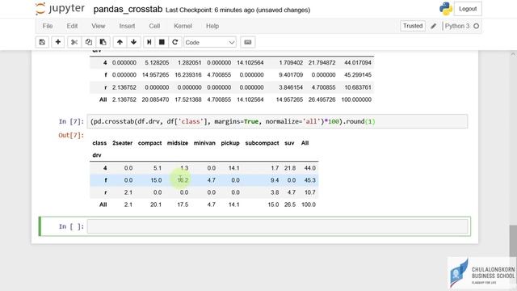Move selected cell down
The image size is (517, 291).
tap(133, 42)
